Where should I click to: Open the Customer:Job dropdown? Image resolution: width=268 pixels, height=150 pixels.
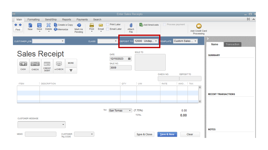point(63,41)
